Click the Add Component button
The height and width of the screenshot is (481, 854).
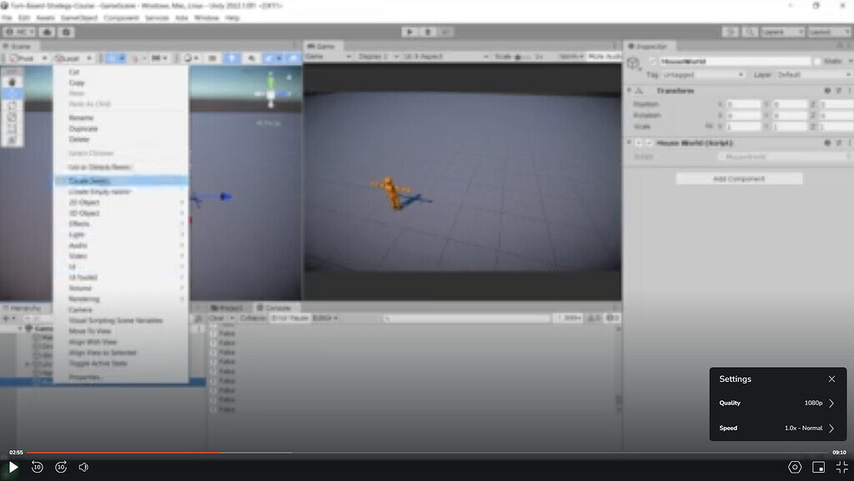pos(738,179)
